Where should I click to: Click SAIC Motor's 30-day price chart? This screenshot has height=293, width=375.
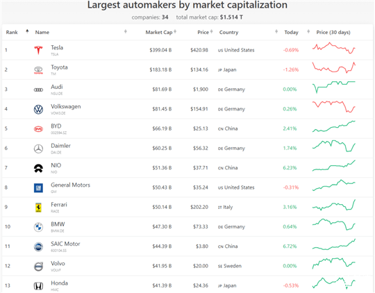pyautogui.click(x=334, y=244)
